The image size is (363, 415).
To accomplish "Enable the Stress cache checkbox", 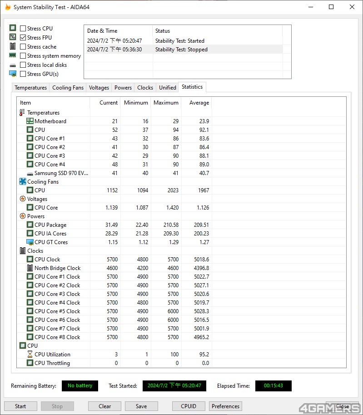I will tap(23, 46).
